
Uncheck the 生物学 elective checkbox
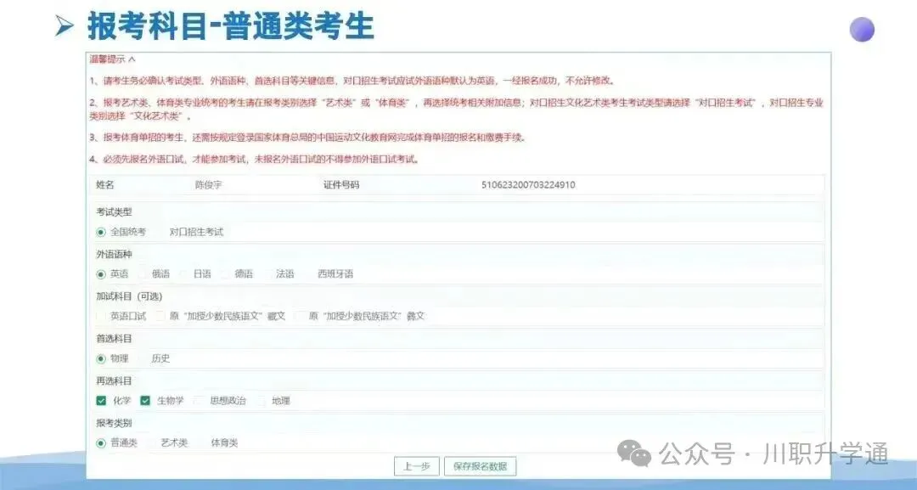pos(145,401)
